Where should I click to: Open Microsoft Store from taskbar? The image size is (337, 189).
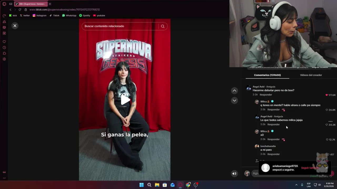pos(165,185)
